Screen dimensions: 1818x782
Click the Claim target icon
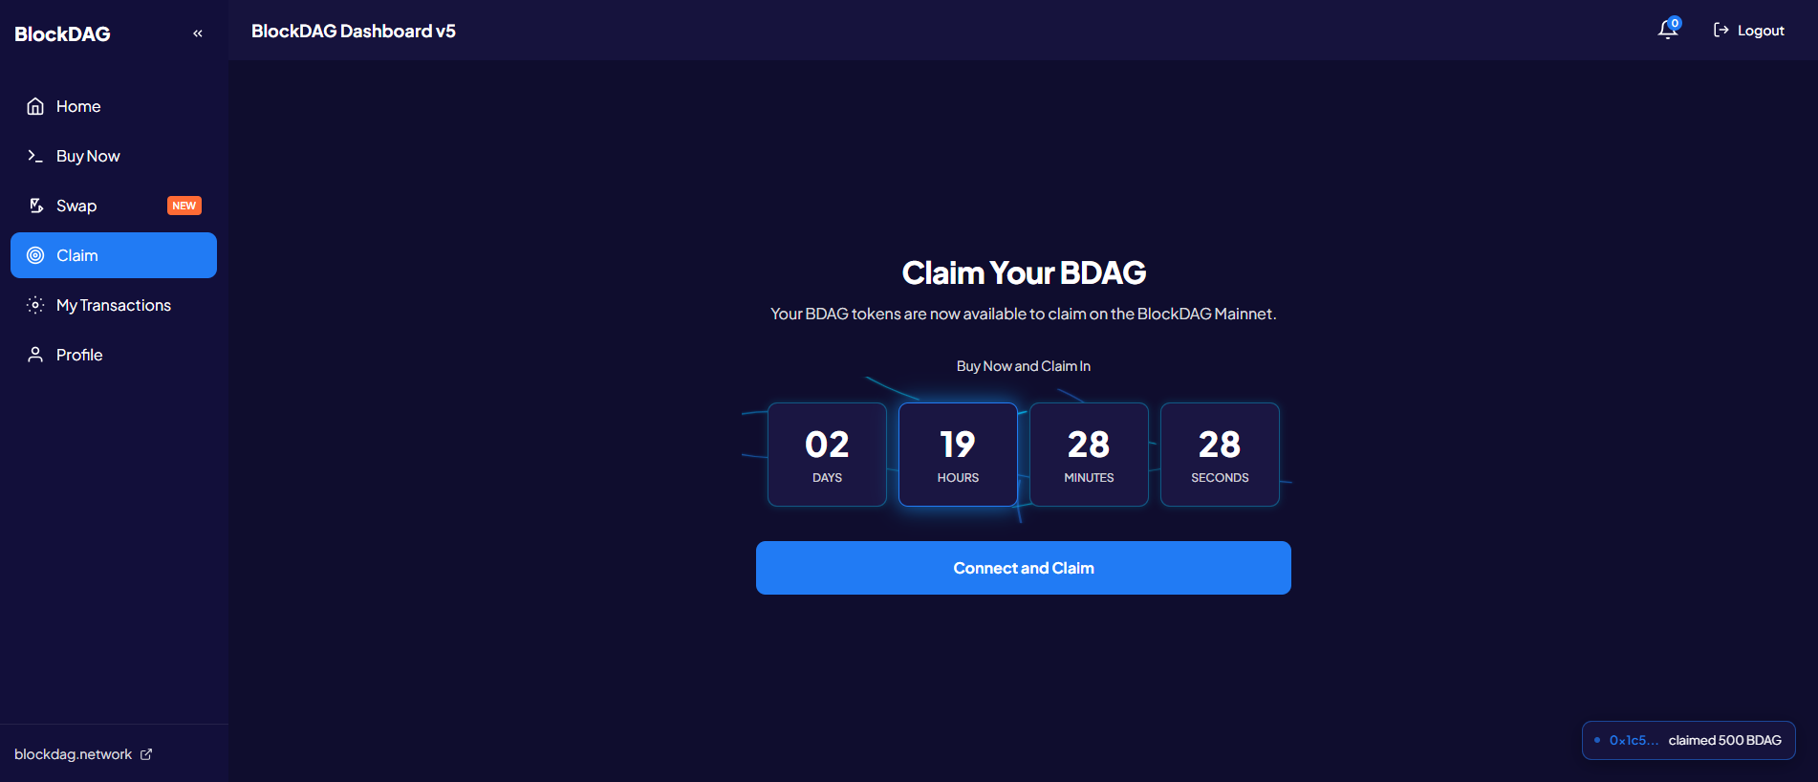click(x=35, y=255)
